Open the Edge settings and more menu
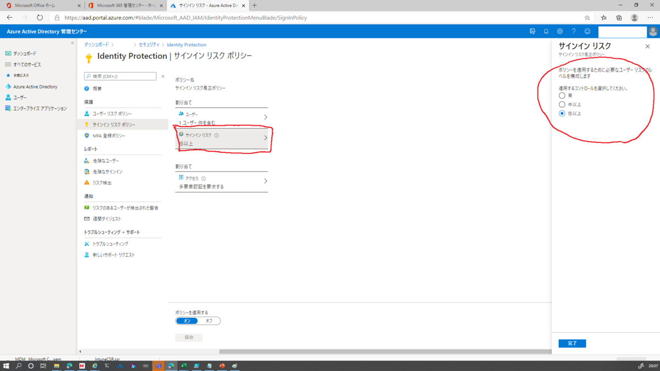The width and height of the screenshot is (660, 371). point(651,18)
